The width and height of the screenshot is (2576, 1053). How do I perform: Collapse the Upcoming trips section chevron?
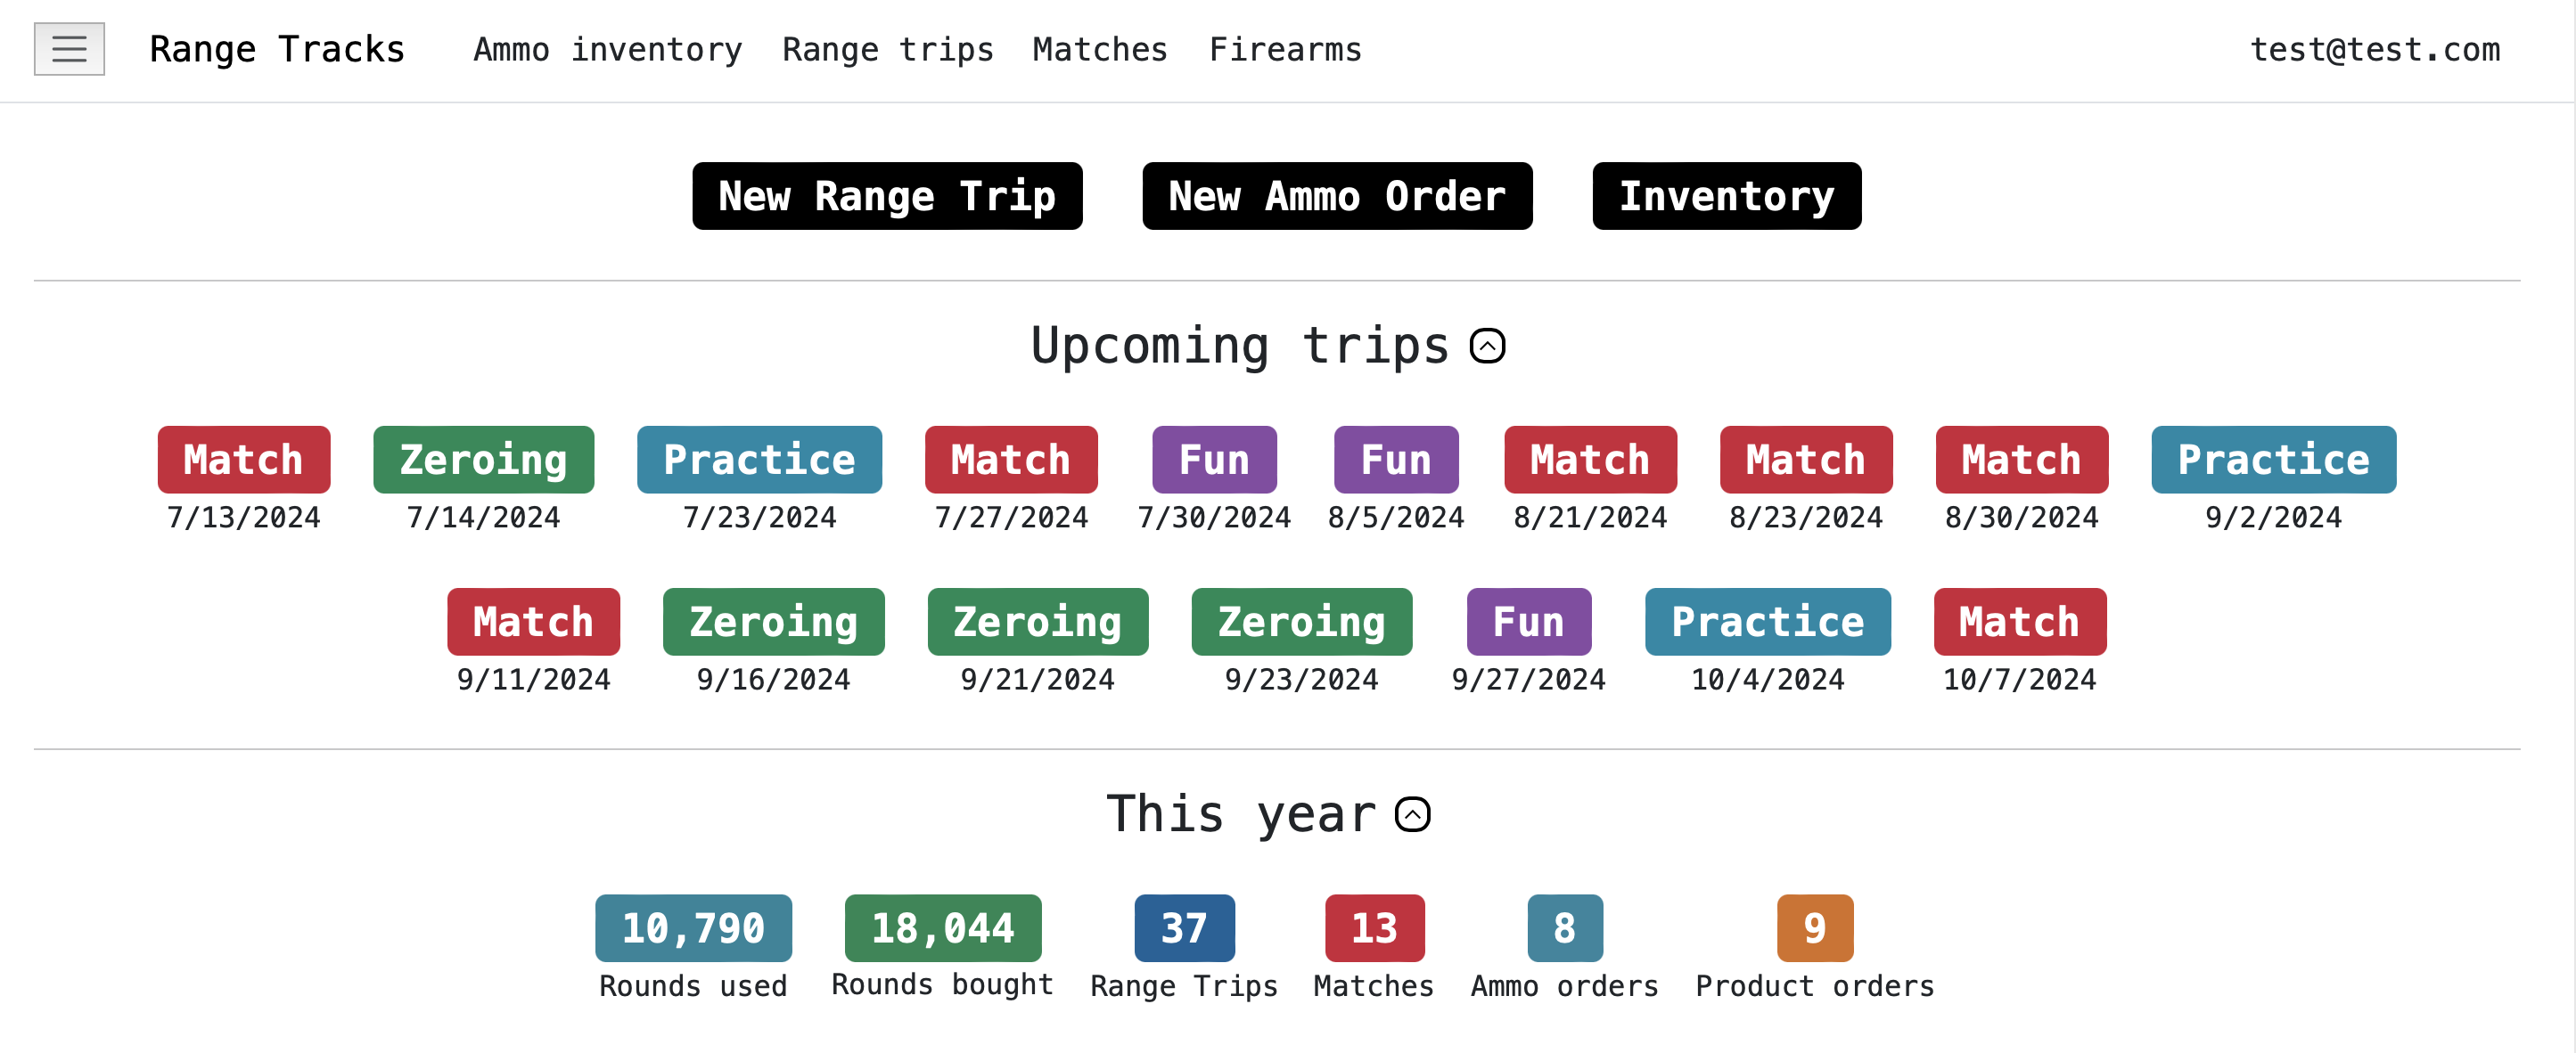click(1487, 346)
